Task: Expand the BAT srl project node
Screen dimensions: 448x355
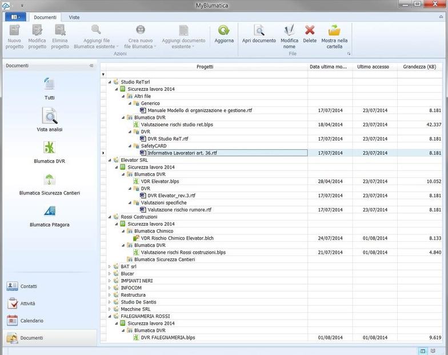Action: click(110, 267)
